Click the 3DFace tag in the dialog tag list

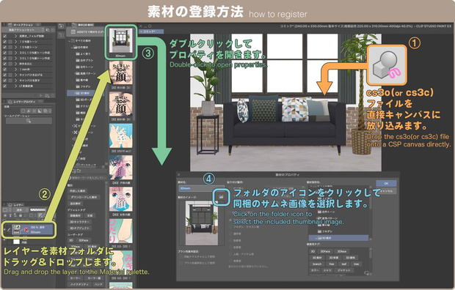[x=325, y=251]
